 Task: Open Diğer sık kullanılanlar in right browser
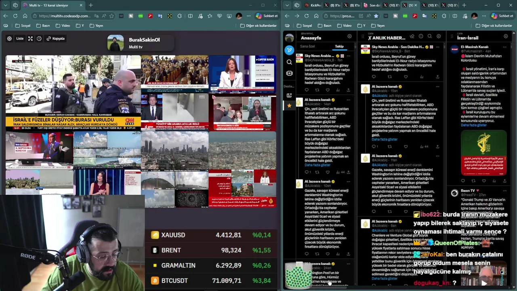coord(494,25)
